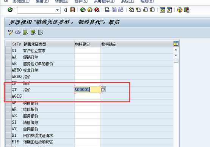210x147 pixels.
Task: Open the 实用程序(U) menu
Action: tap(104, 2)
